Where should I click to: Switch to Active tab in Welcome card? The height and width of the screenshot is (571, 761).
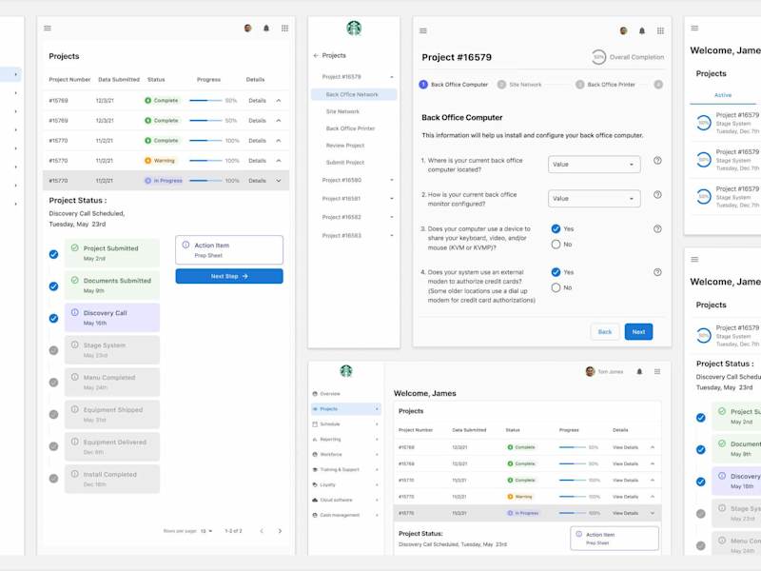click(723, 95)
